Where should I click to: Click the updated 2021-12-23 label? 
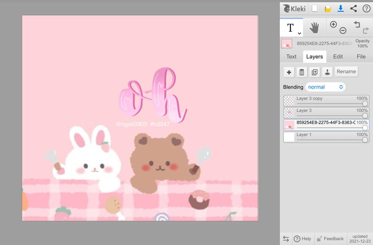(x=360, y=239)
